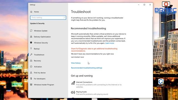The height and width of the screenshot is (100, 178).
Task: Click the Playing Audio speaker icon
Action: tap(73, 92)
